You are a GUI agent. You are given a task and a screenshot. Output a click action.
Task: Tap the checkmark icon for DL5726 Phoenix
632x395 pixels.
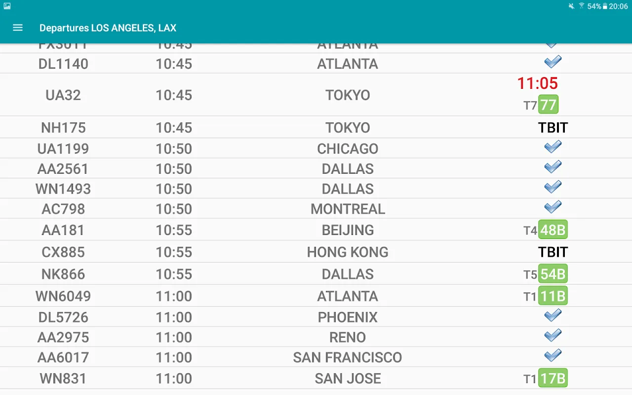(553, 316)
